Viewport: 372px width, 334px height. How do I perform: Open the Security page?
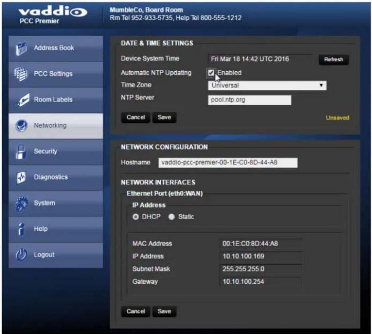tap(56, 151)
